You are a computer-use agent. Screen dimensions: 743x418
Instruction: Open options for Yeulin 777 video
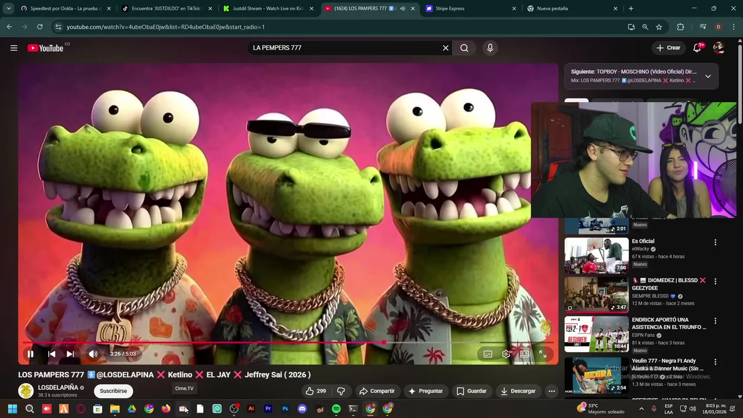pos(715,362)
